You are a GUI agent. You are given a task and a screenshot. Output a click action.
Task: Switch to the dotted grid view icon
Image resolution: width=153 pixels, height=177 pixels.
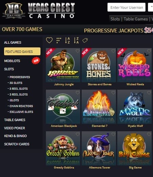(x=58, y=40)
